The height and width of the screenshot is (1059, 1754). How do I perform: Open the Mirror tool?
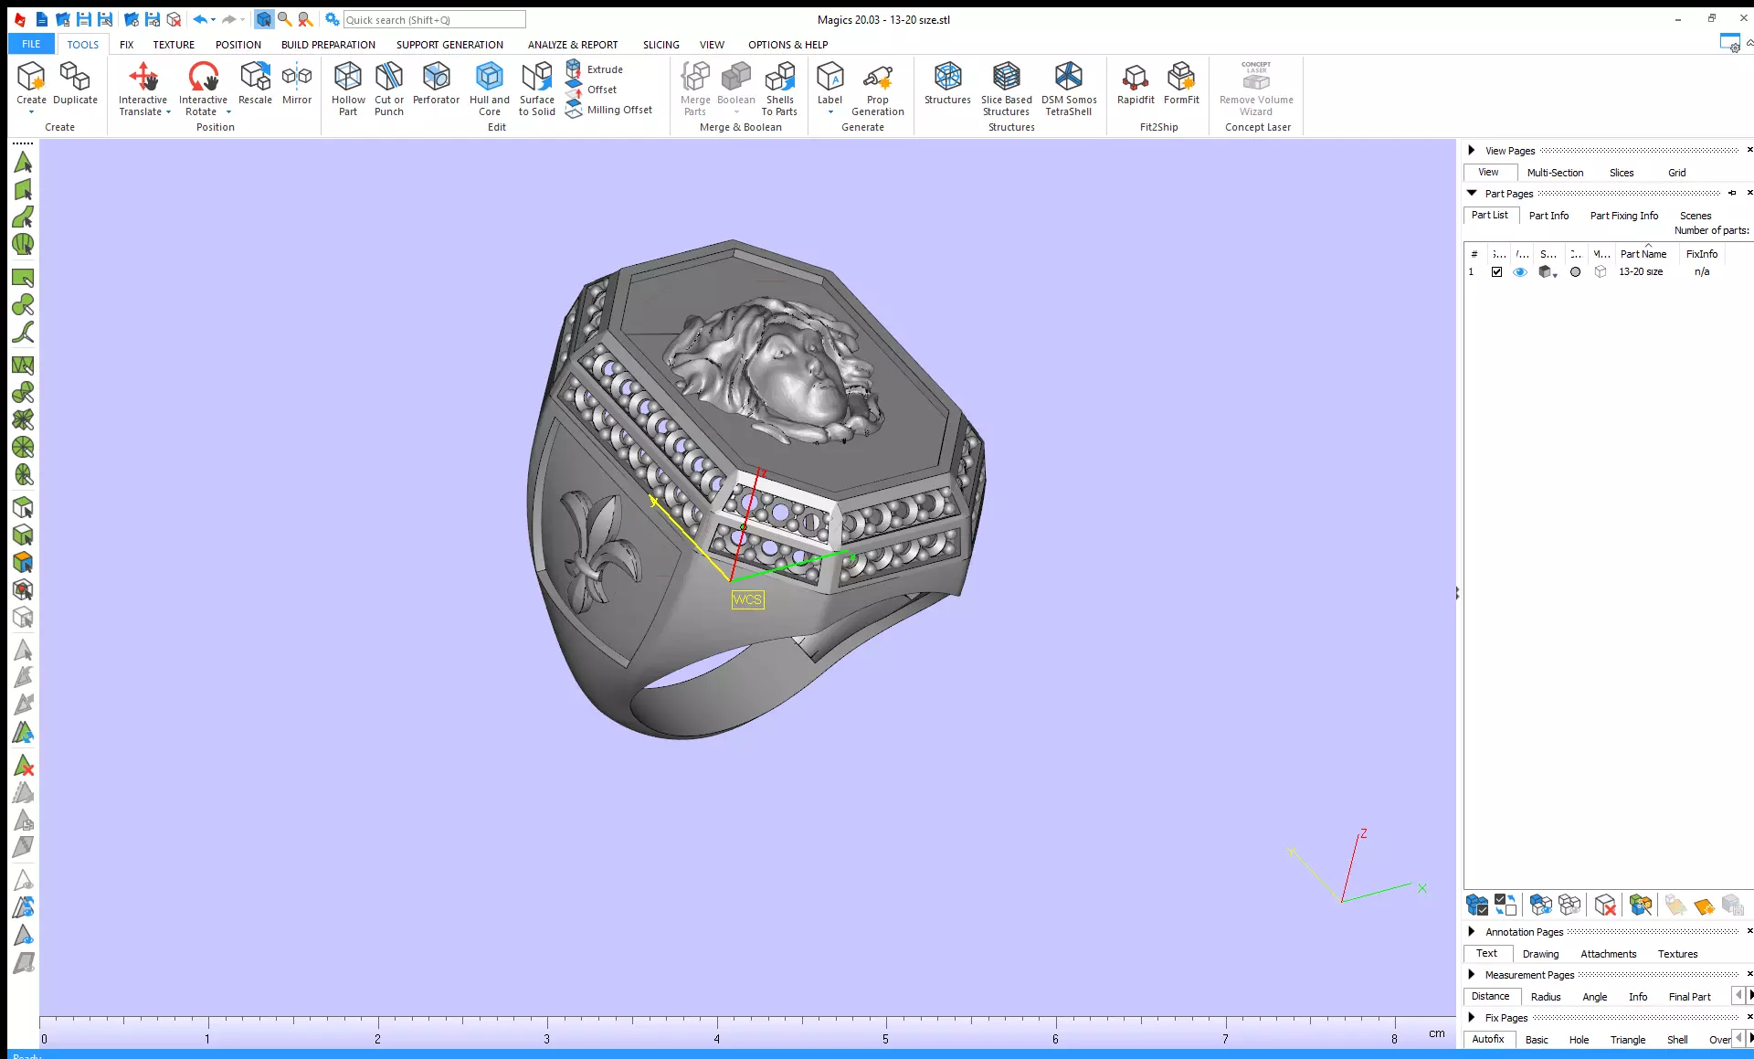pos(297,83)
